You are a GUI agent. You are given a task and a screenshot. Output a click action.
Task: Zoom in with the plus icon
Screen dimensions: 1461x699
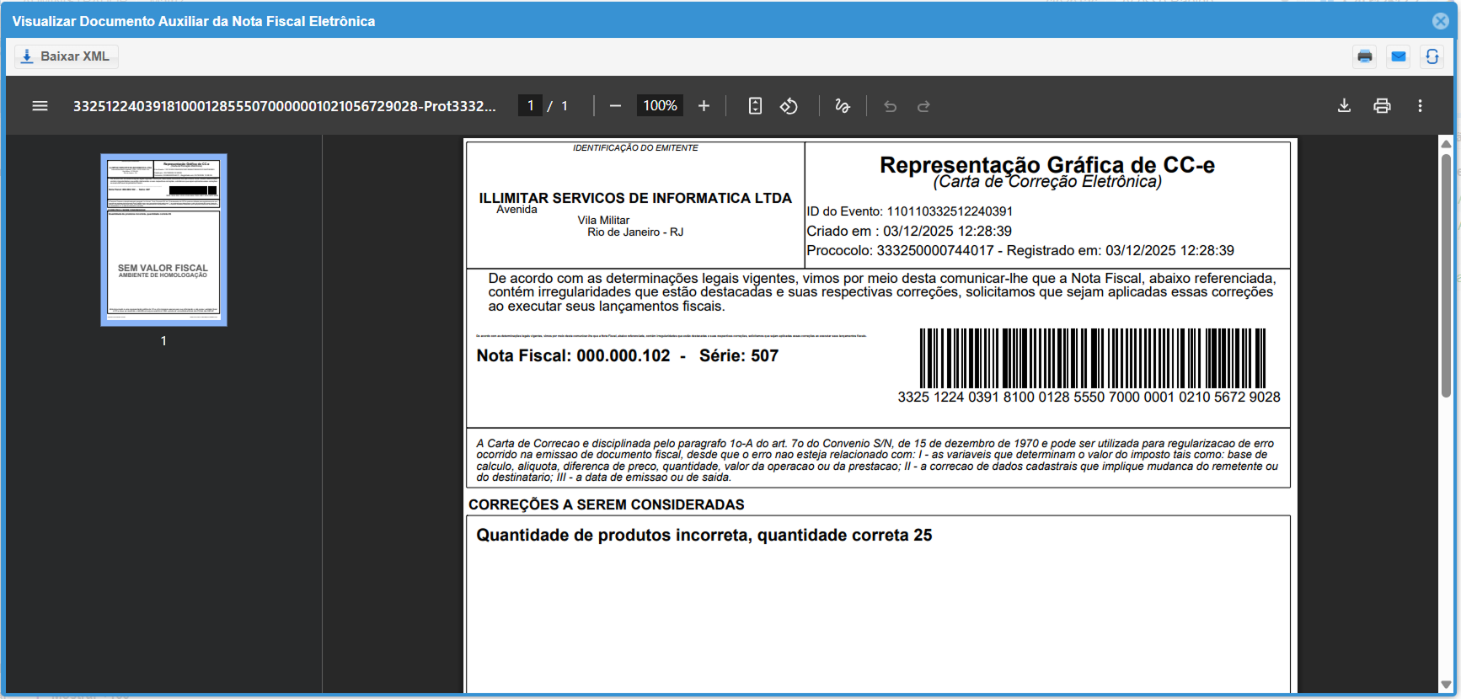pyautogui.click(x=704, y=106)
